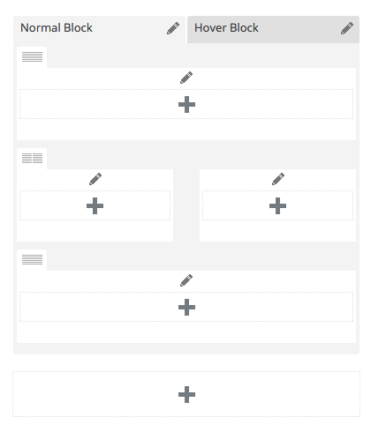Click the Normal Block title text
371x432 pixels.
57,28
